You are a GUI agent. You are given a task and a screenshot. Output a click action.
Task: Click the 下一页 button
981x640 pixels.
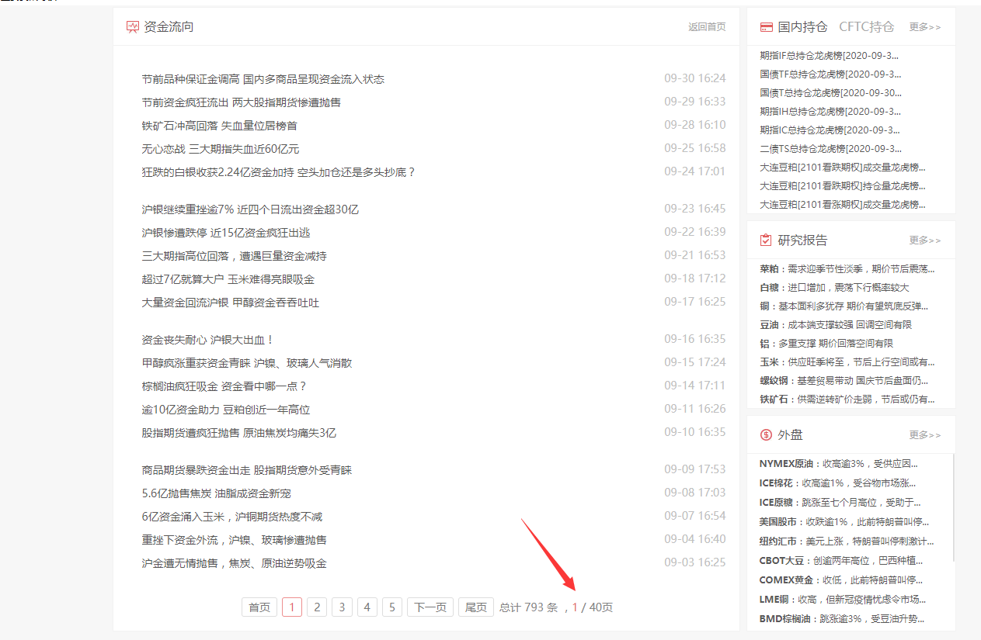pos(430,607)
